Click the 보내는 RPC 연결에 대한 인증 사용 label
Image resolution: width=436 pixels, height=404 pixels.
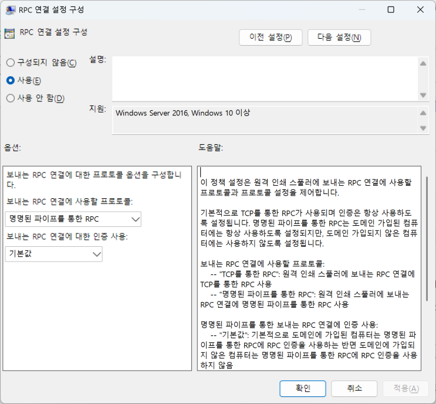click(x=67, y=236)
